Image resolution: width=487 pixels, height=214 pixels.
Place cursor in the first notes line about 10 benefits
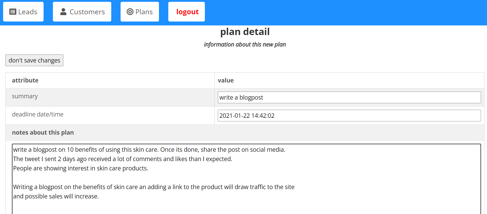click(x=149, y=150)
